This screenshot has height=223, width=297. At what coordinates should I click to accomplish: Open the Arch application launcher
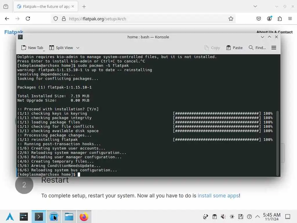(10, 217)
